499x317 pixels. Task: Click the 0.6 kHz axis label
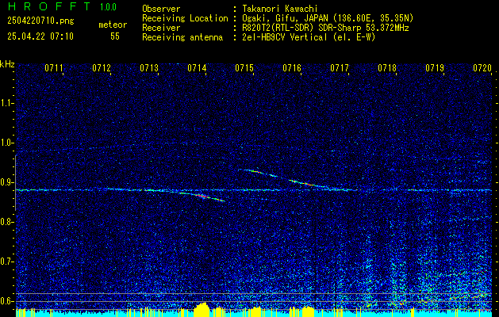(x=6, y=301)
